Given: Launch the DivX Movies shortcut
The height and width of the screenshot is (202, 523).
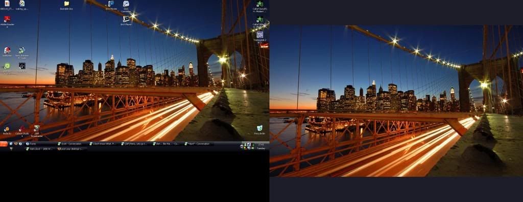Looking at the screenshot, I should click(111, 5).
